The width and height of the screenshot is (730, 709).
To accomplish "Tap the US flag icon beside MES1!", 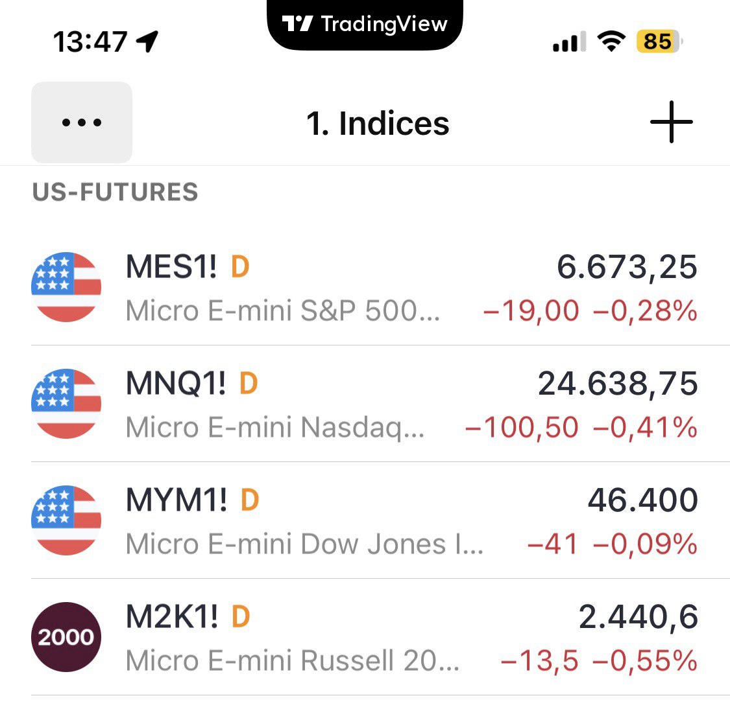I will (x=66, y=287).
